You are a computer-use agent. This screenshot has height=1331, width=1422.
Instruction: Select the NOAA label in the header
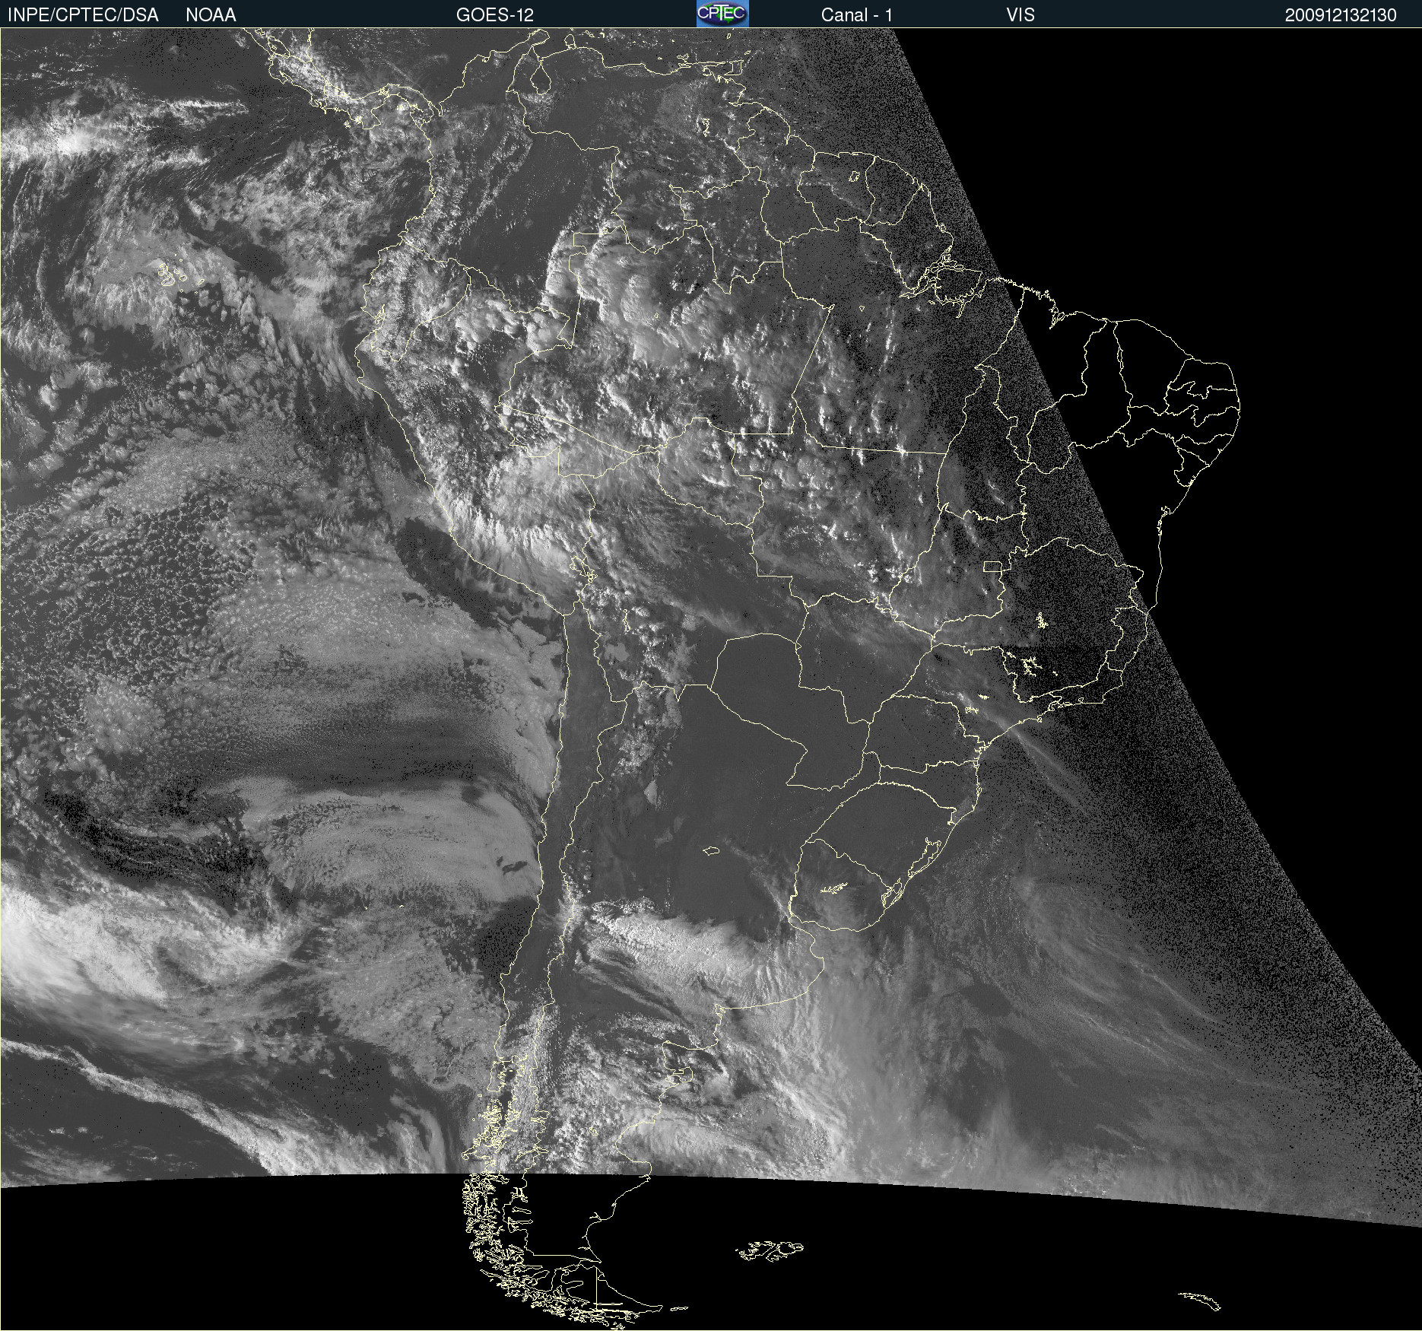tap(211, 15)
